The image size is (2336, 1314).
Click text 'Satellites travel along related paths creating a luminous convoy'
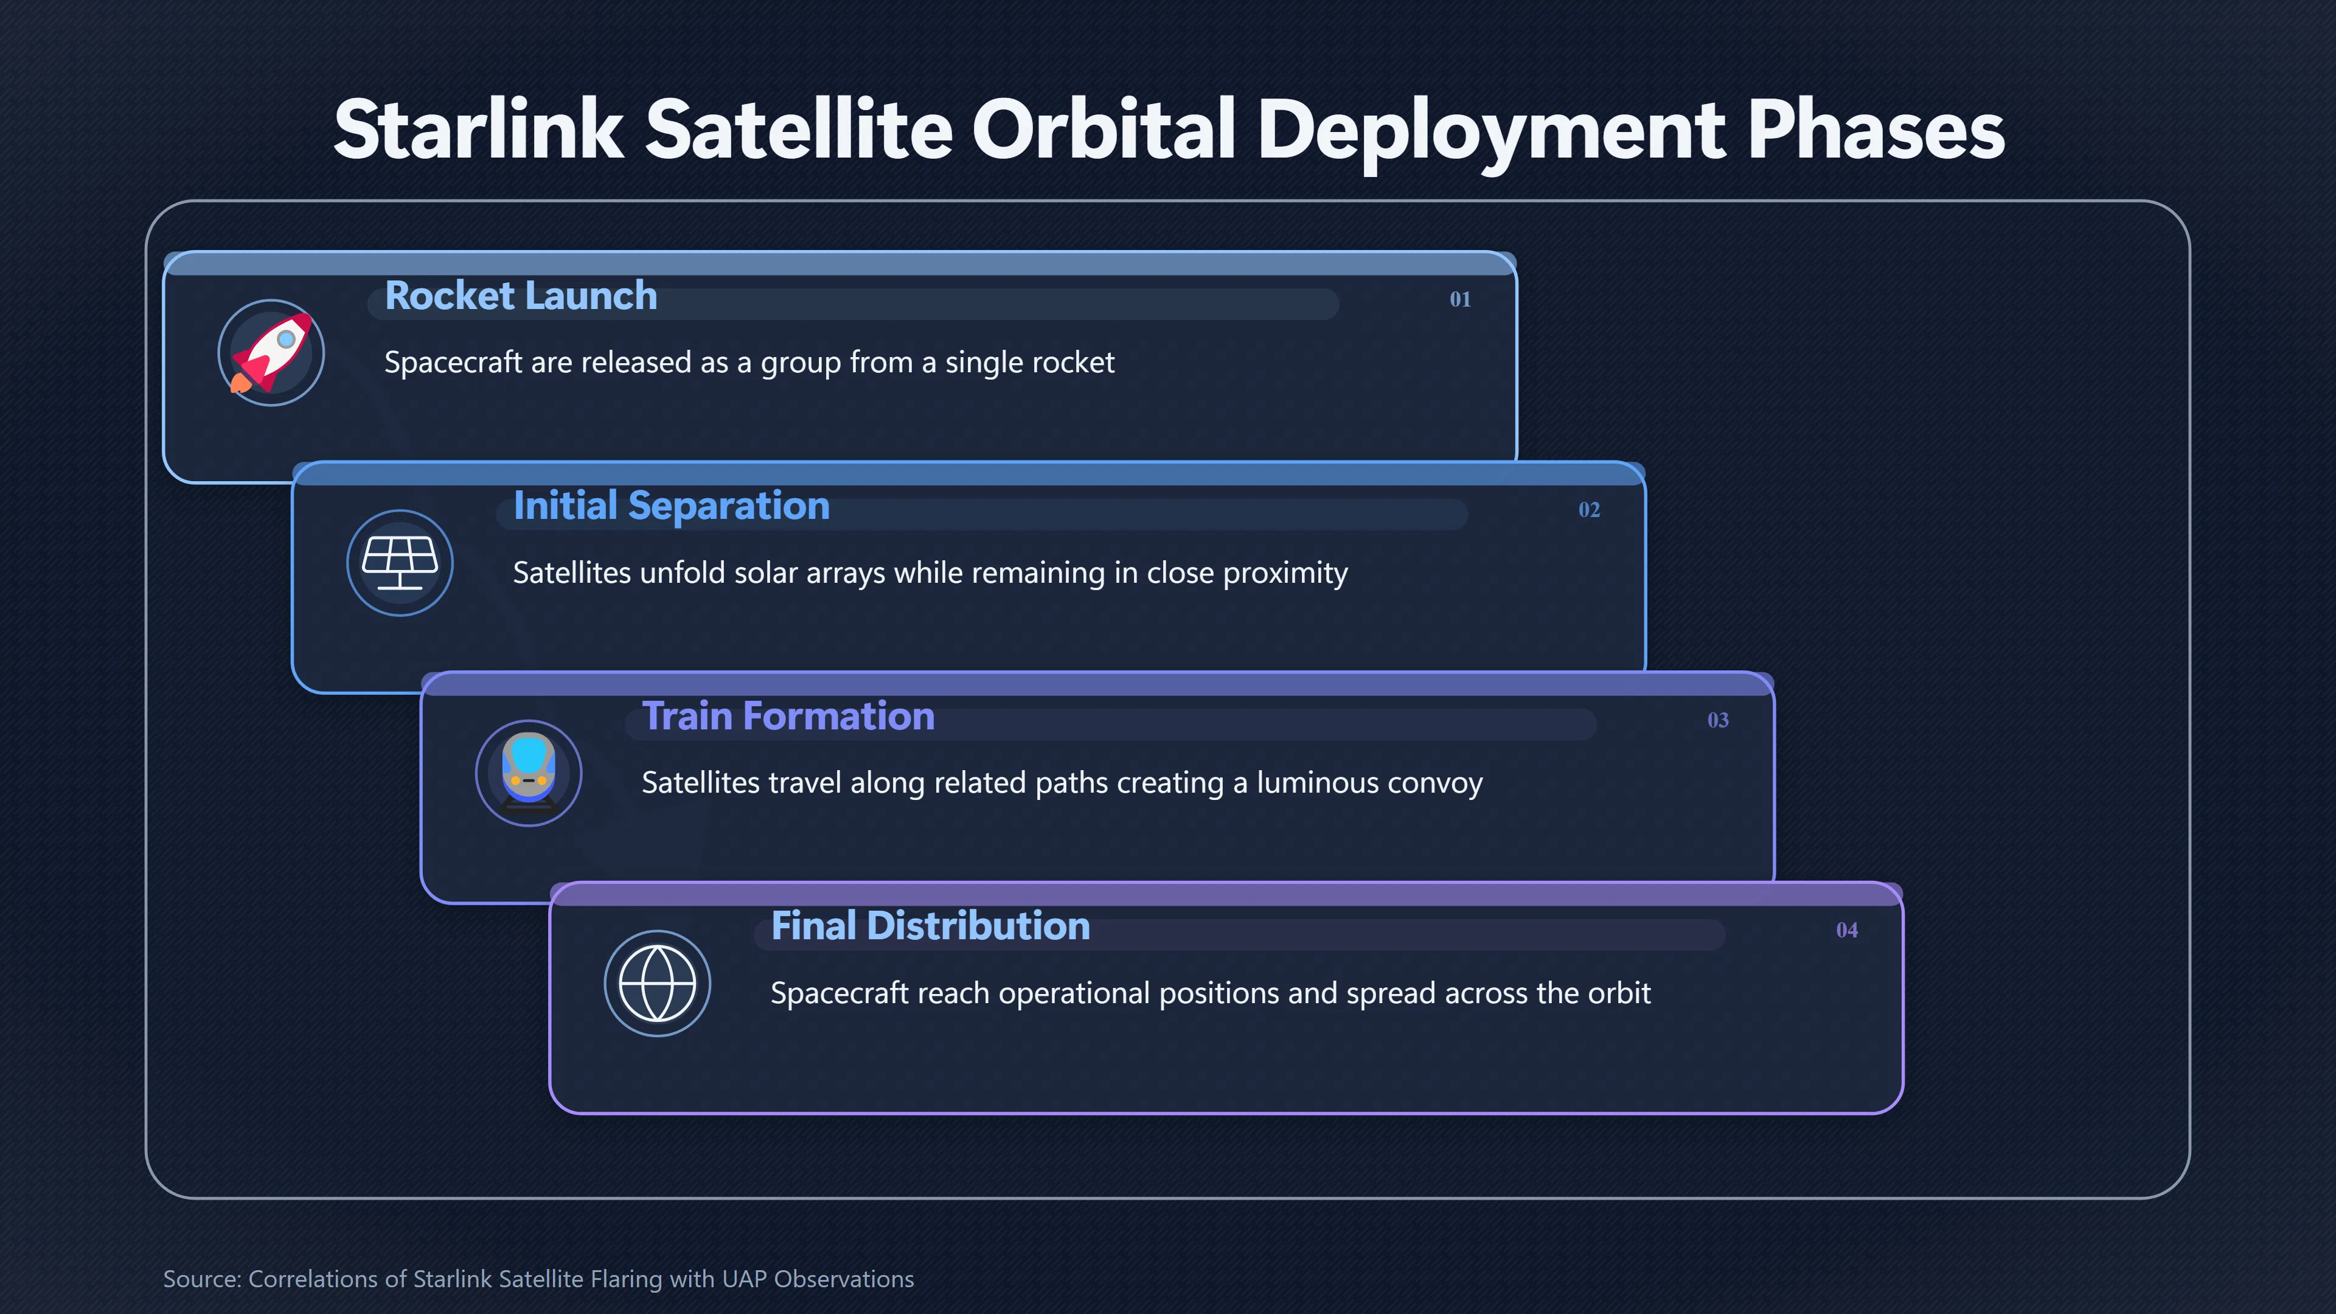pyautogui.click(x=1062, y=784)
